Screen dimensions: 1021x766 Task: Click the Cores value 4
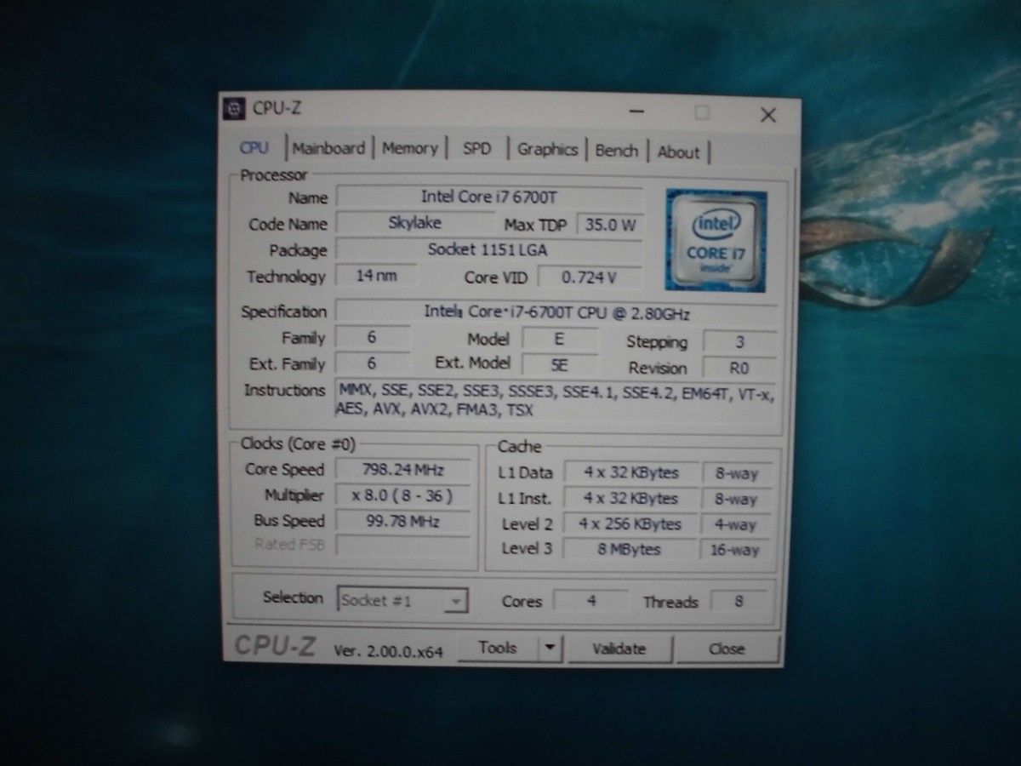pos(591,600)
